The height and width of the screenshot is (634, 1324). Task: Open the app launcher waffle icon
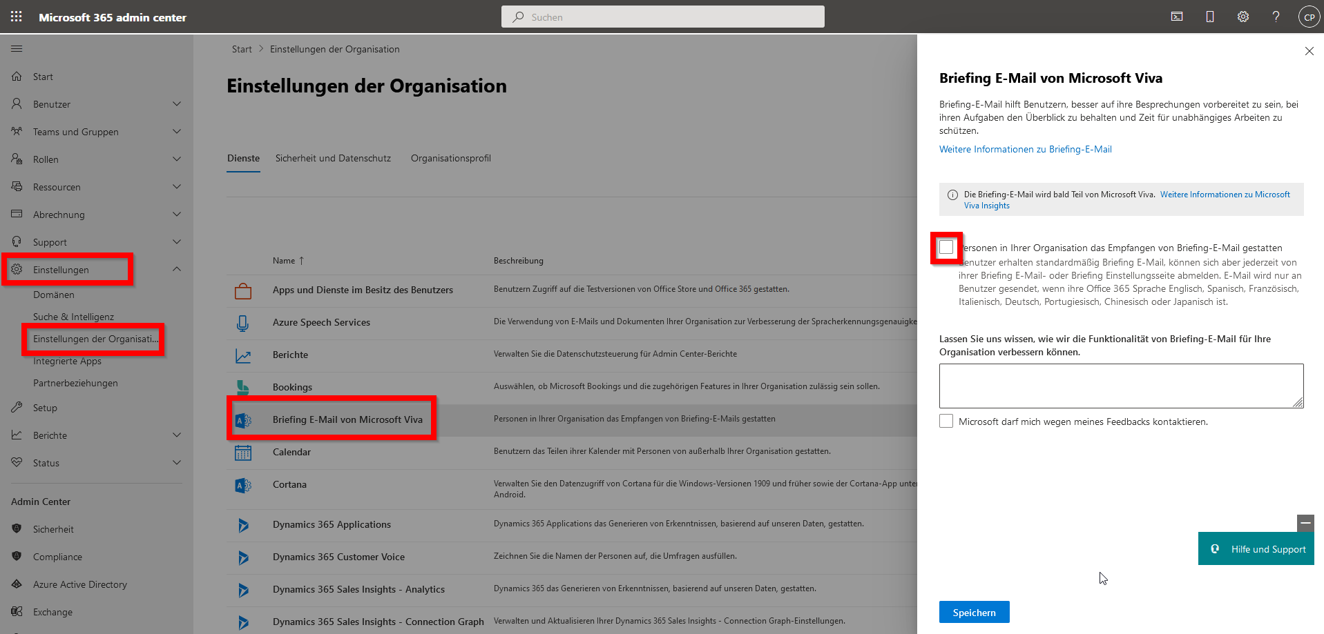(x=17, y=17)
